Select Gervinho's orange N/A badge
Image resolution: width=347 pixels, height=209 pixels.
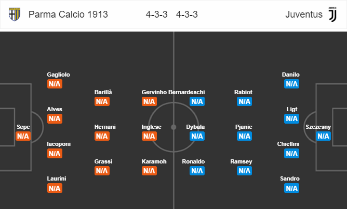[149, 101]
